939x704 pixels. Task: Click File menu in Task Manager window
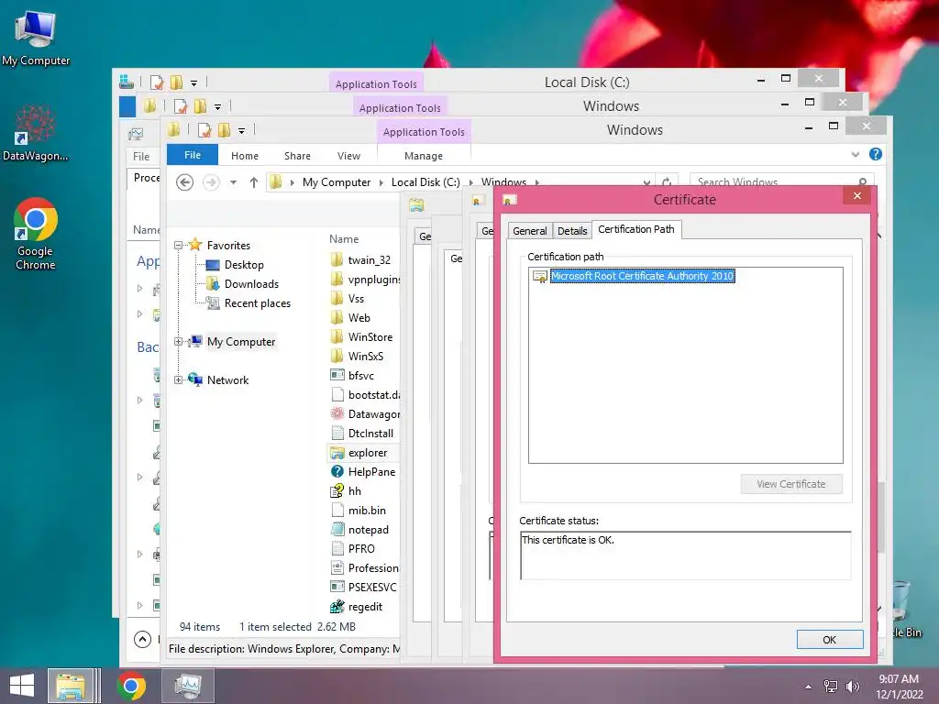(141, 156)
